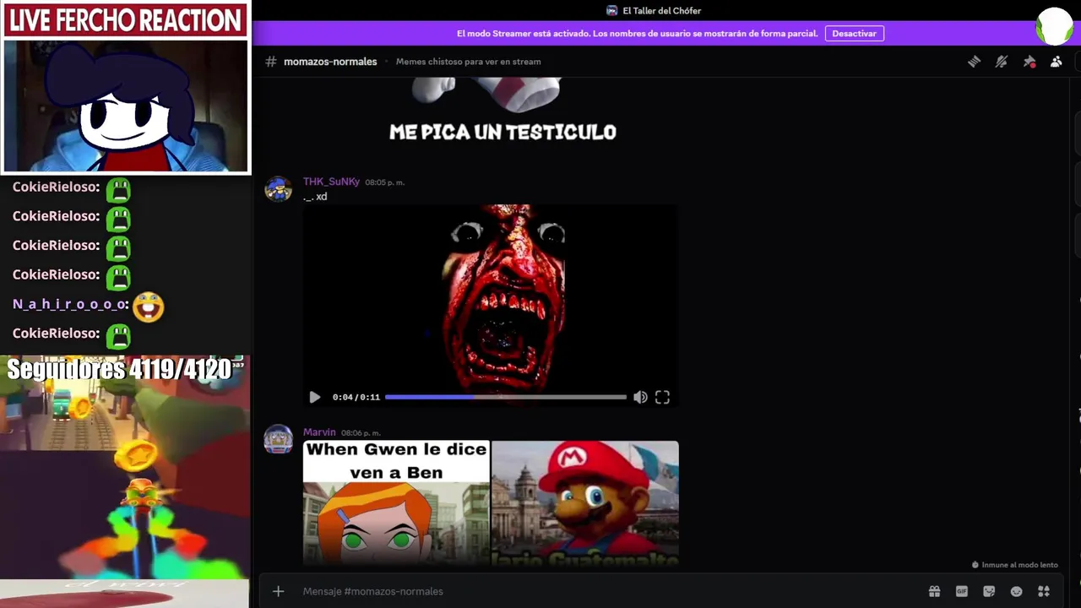
Task: Show the member list icon
Action: click(x=1057, y=62)
